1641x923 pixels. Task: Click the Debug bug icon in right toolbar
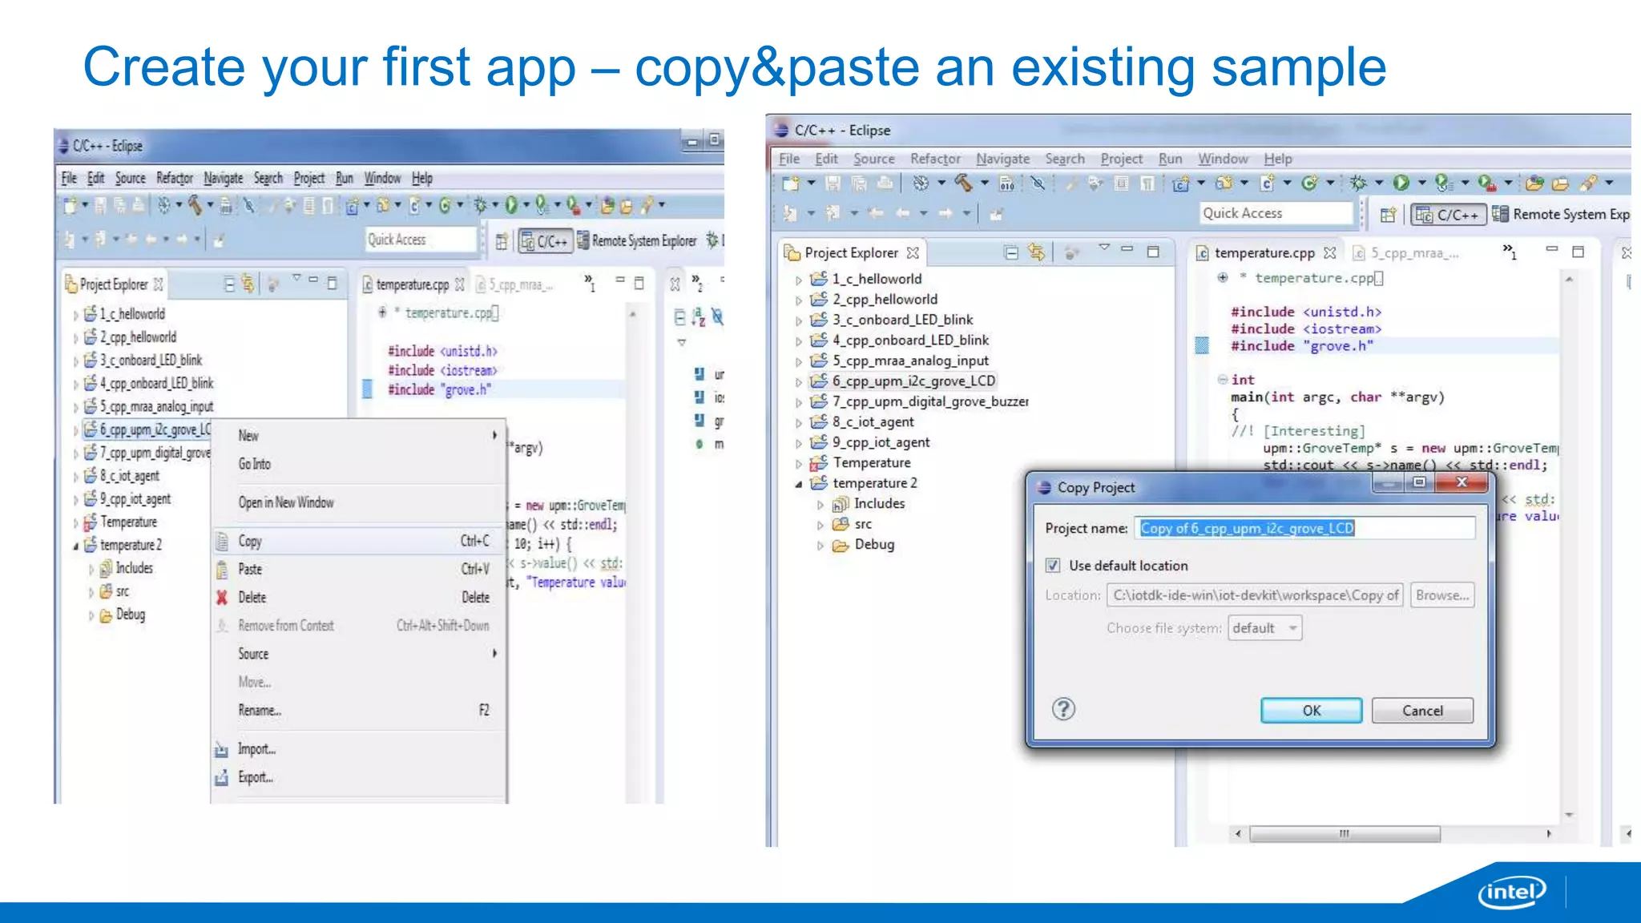pyautogui.click(x=1357, y=183)
